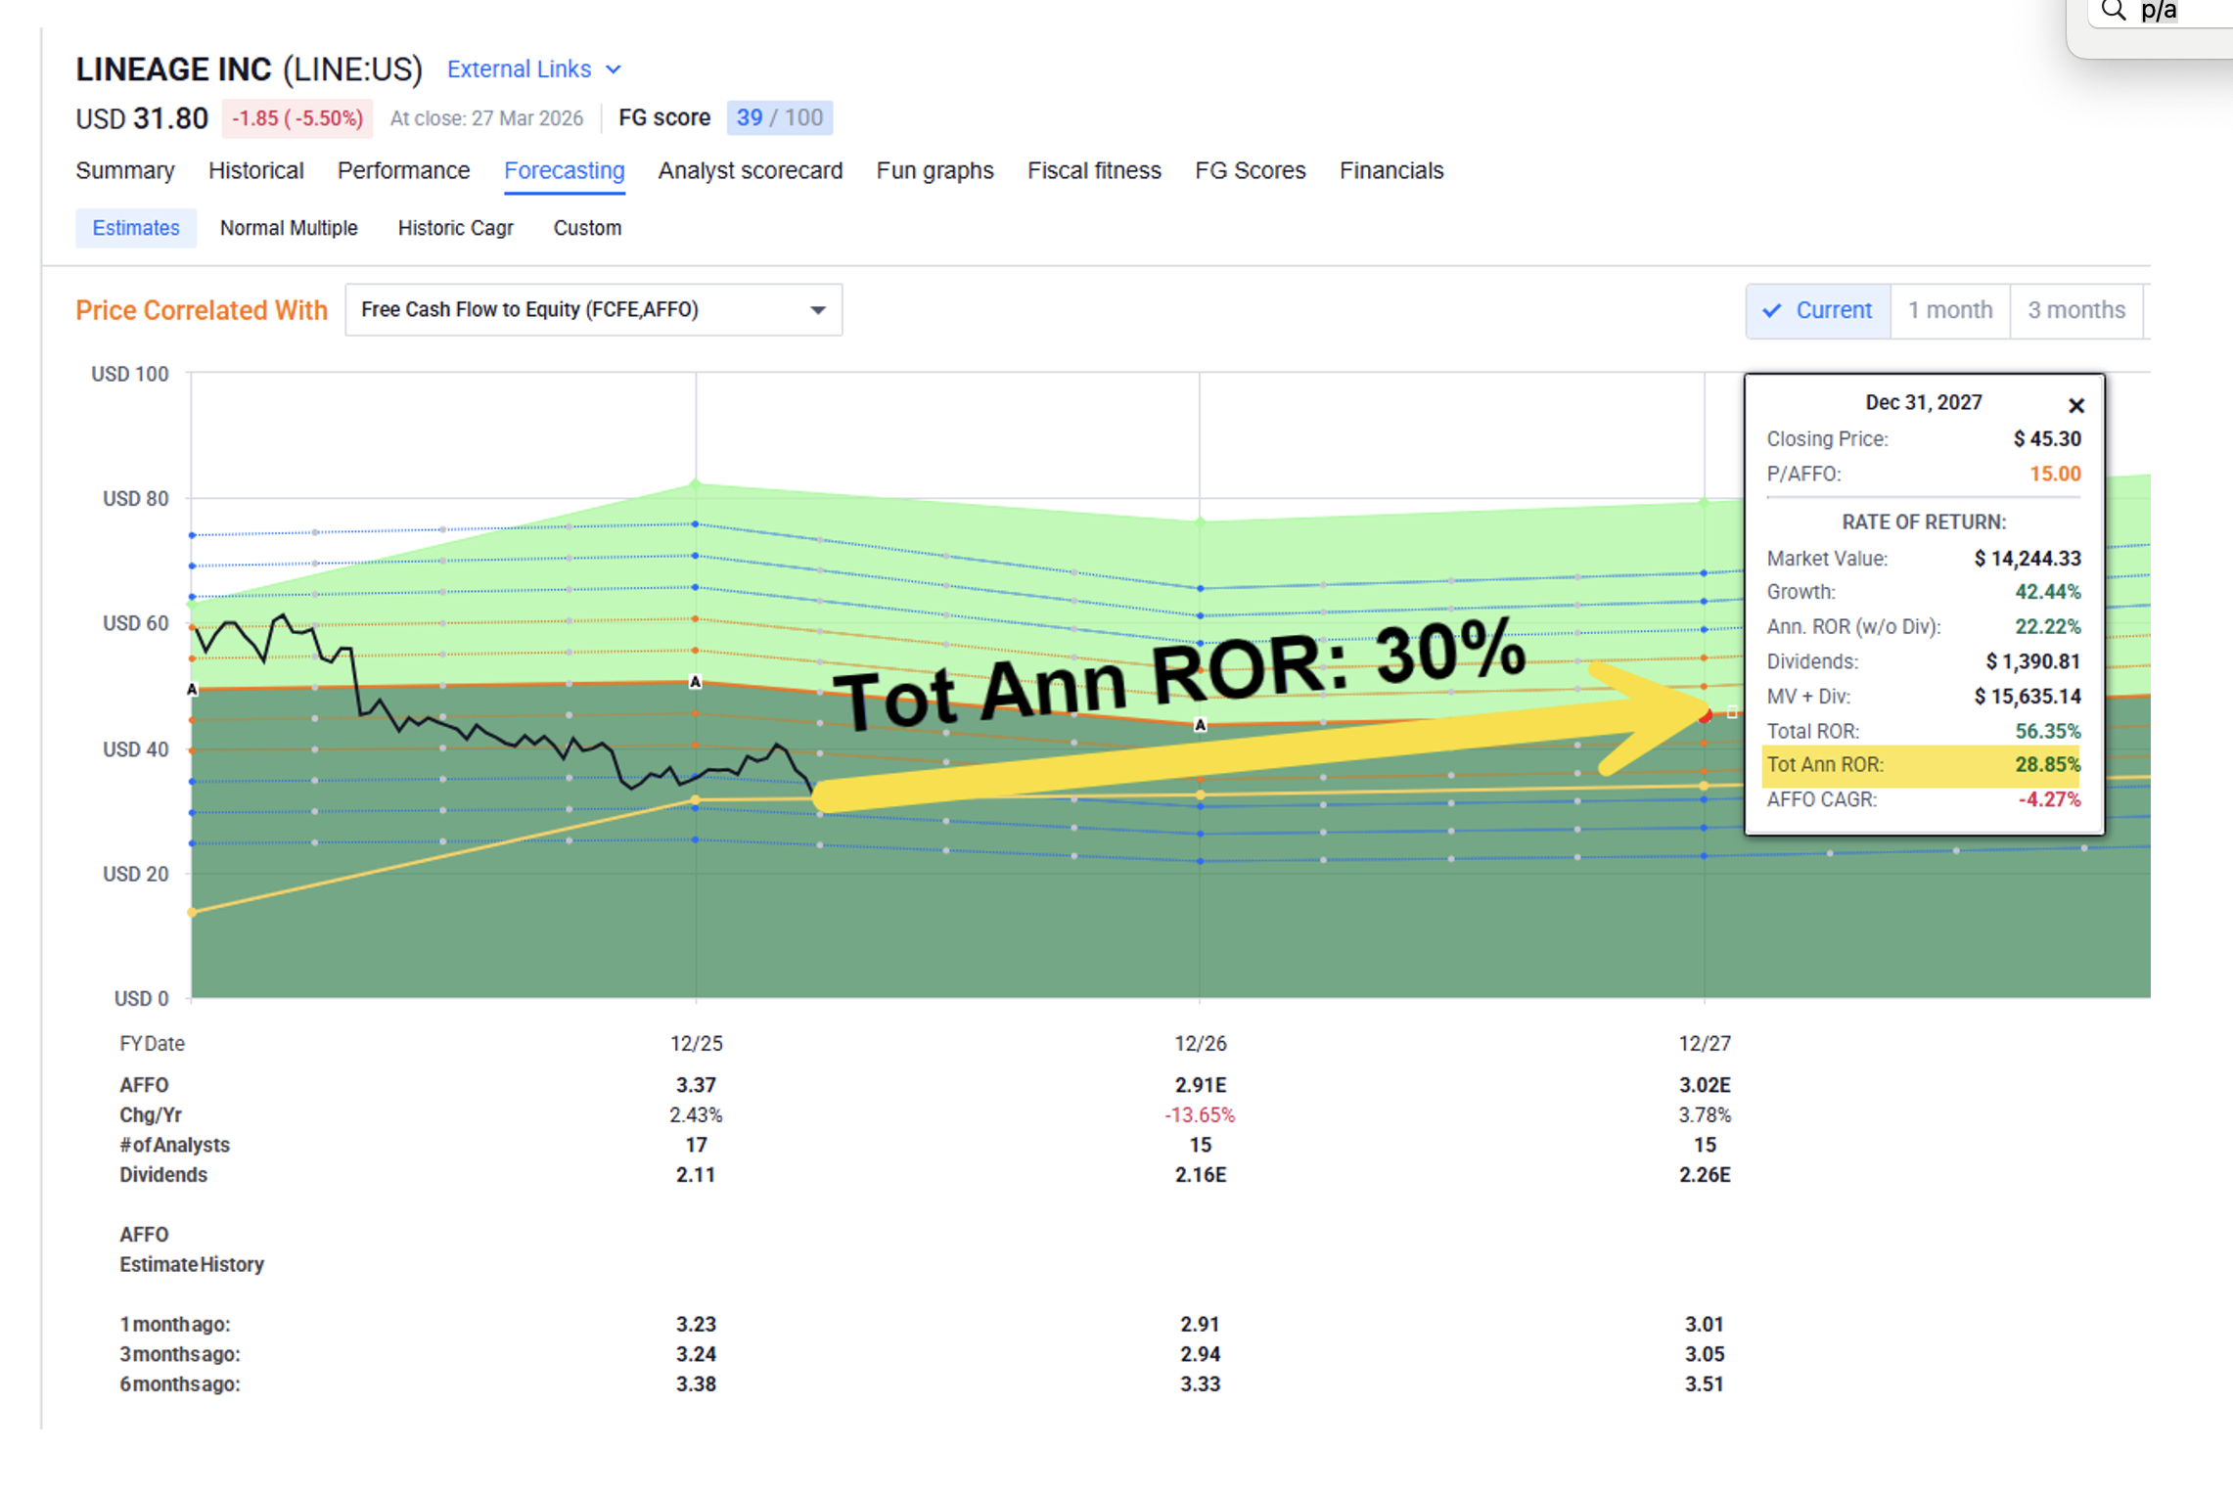2233x1495 pixels.
Task: Switch estimates view to 3 months
Action: (2075, 310)
